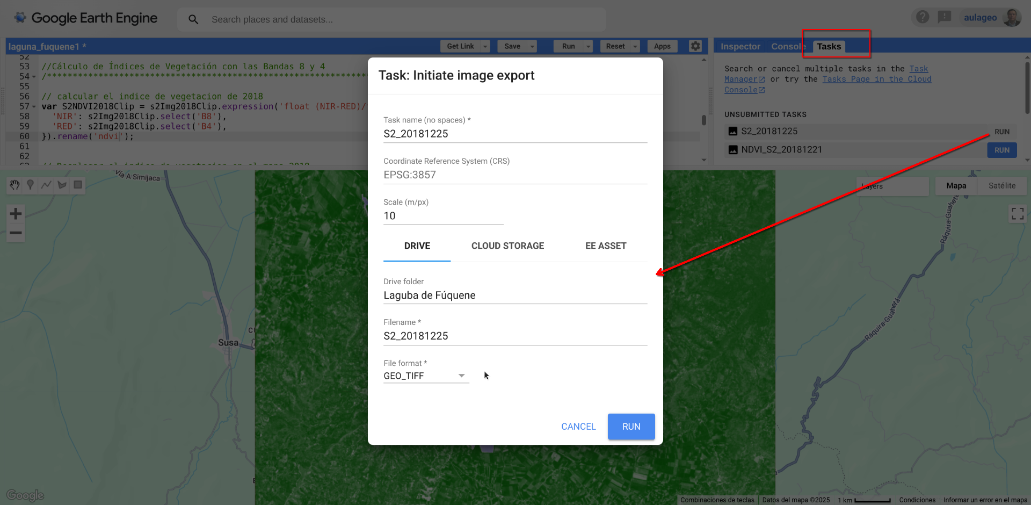Open code editor settings gear
Screen dimensions: 1031x505
tap(695, 46)
